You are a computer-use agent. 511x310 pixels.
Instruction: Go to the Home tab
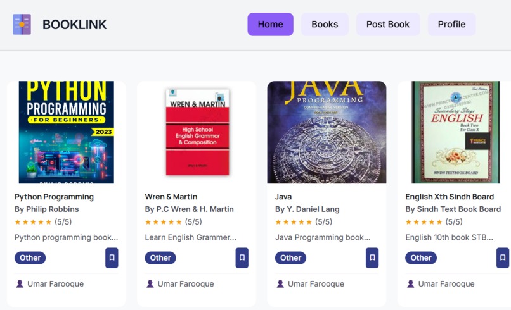coord(271,25)
